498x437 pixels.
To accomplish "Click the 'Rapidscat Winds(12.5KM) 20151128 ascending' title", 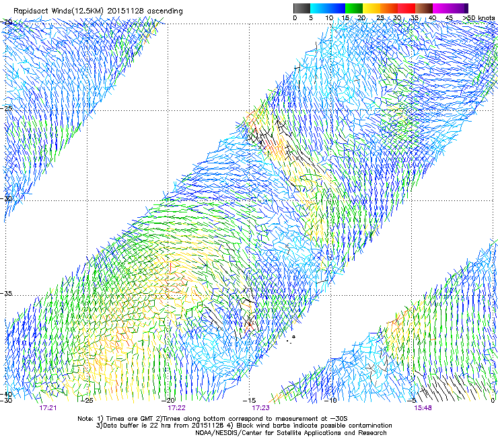I will pos(98,11).
